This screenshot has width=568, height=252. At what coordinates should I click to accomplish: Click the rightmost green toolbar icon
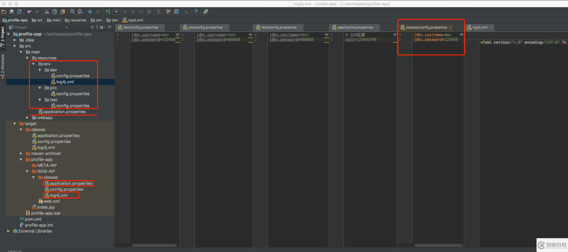tap(206, 12)
